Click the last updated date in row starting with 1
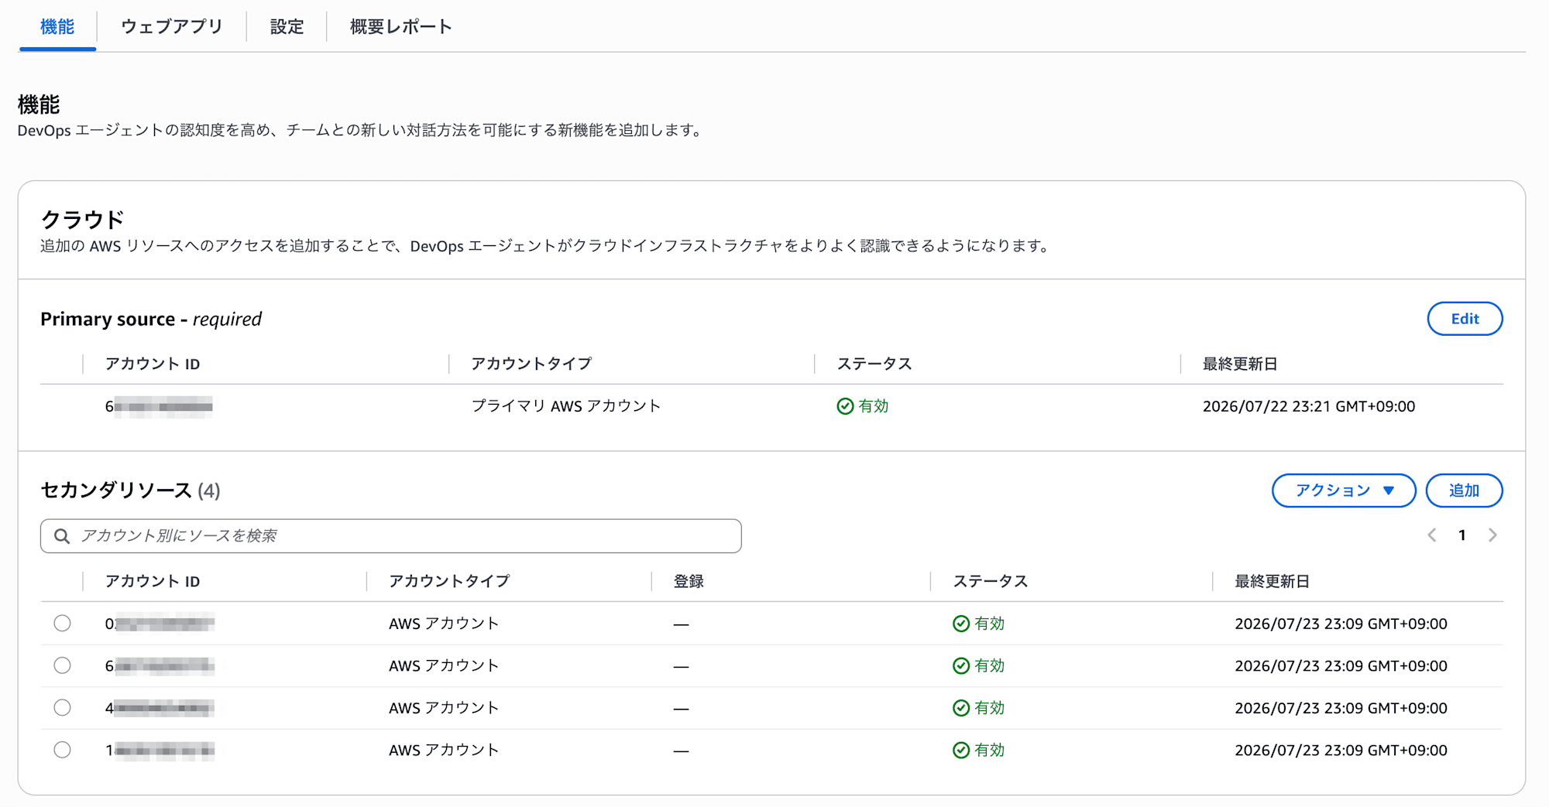This screenshot has width=1549, height=807. [x=1341, y=750]
